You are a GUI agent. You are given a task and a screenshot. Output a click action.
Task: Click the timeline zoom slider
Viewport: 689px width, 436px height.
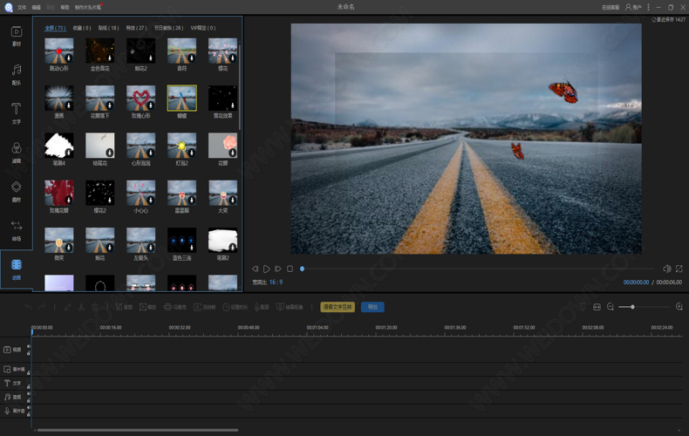(632, 307)
